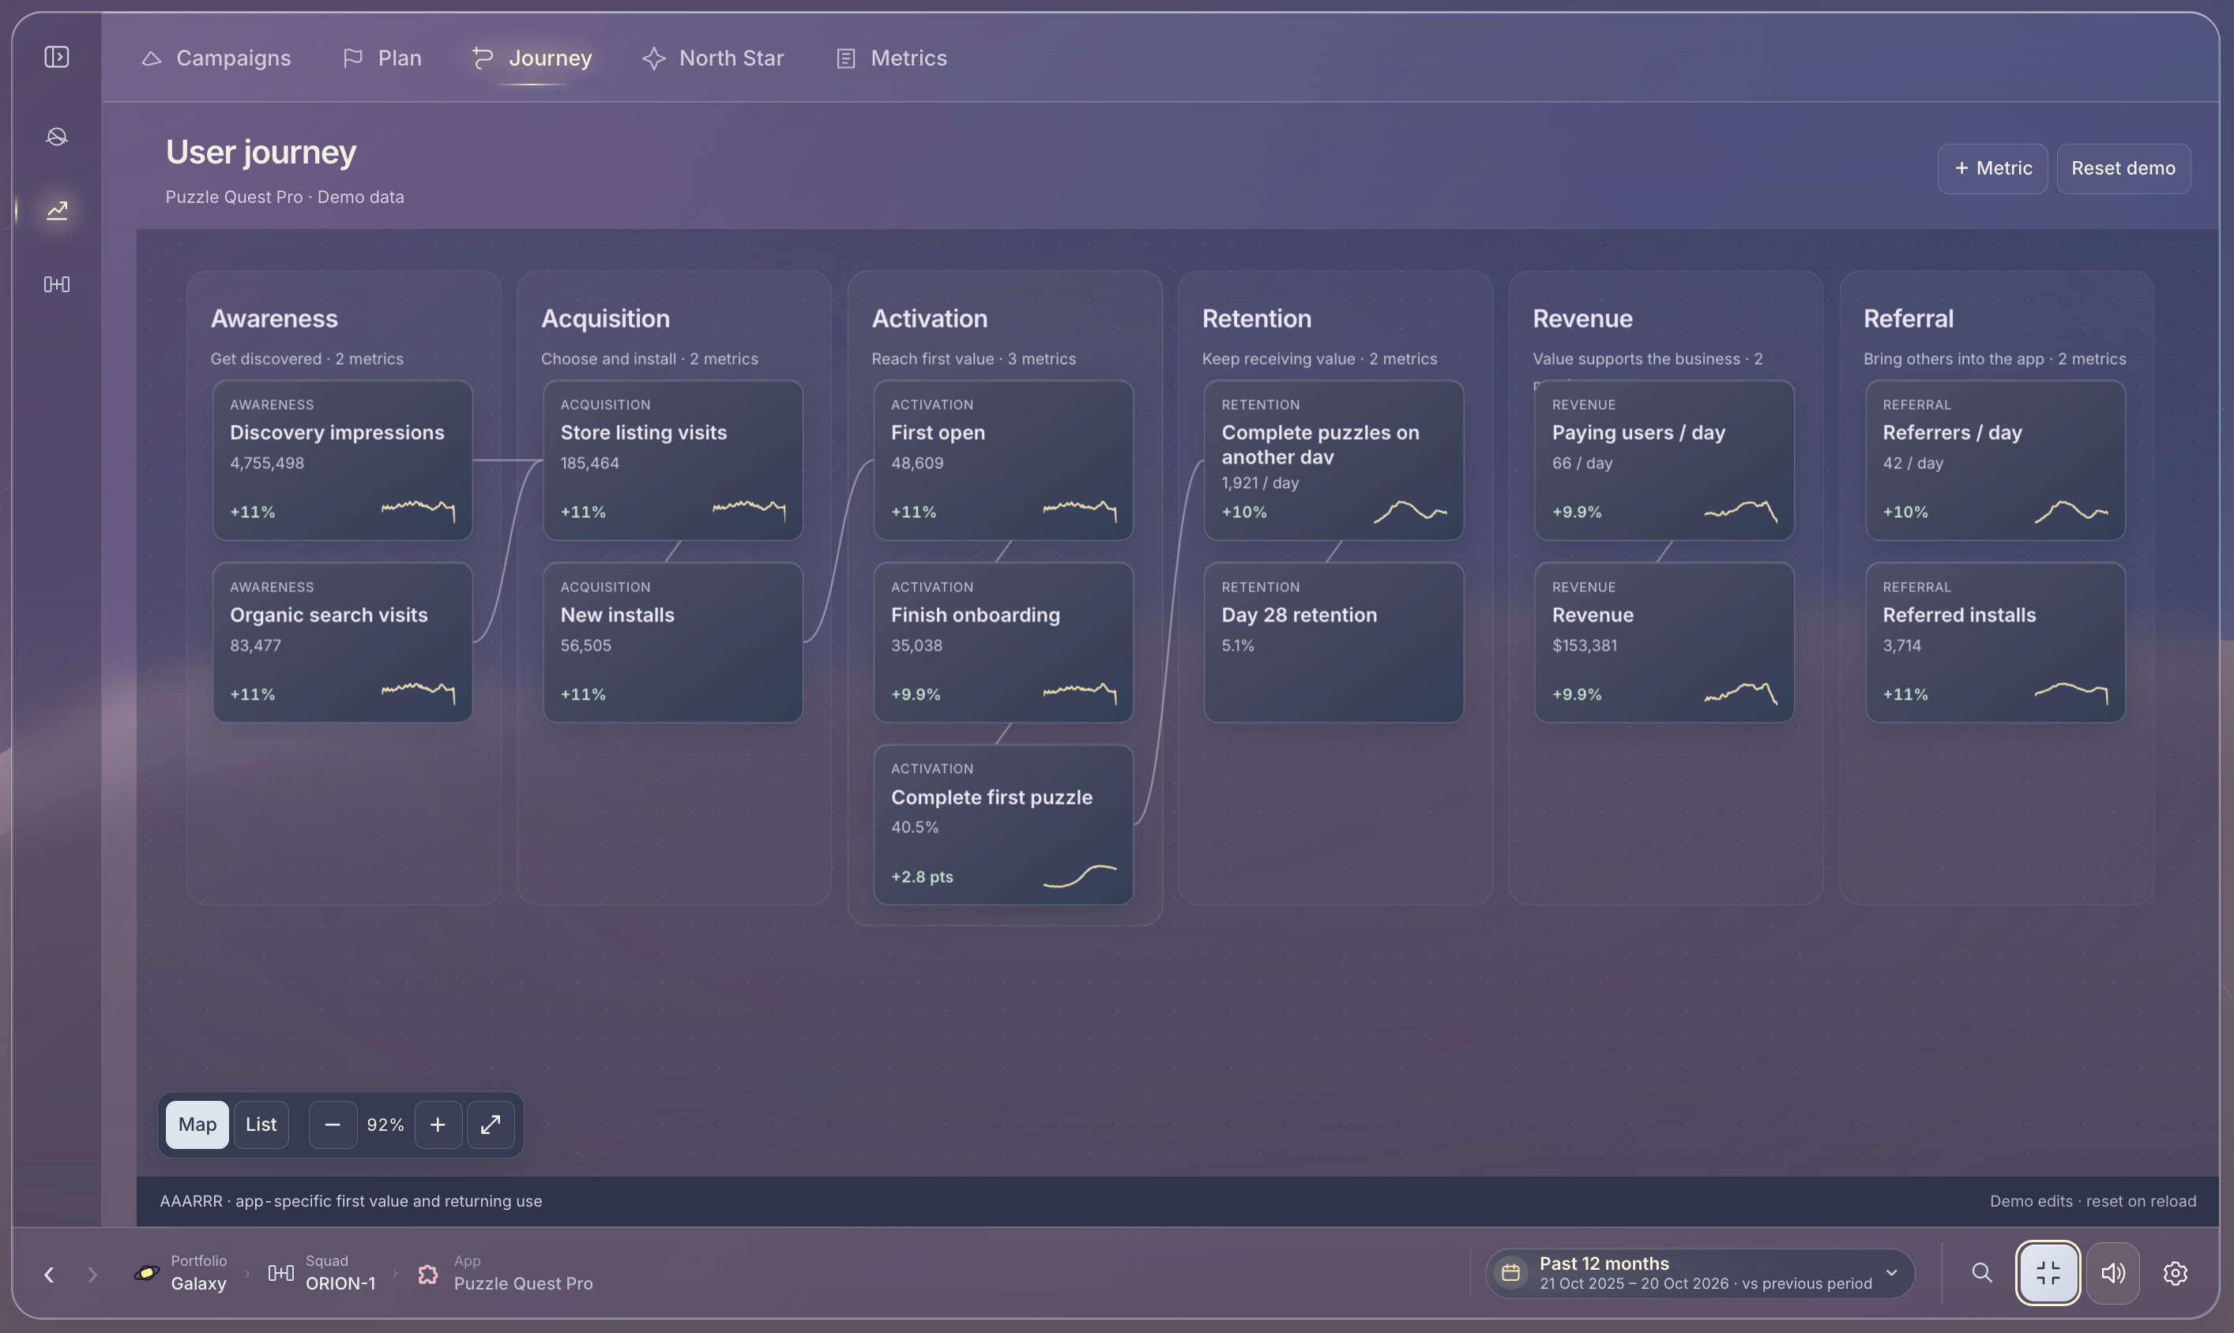Expand the map to fullscreen arrow icon
This screenshot has height=1333, width=2234.
491,1125
